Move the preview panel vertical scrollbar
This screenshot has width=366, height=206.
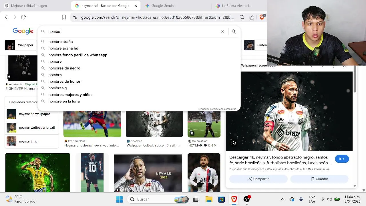tap(355, 79)
